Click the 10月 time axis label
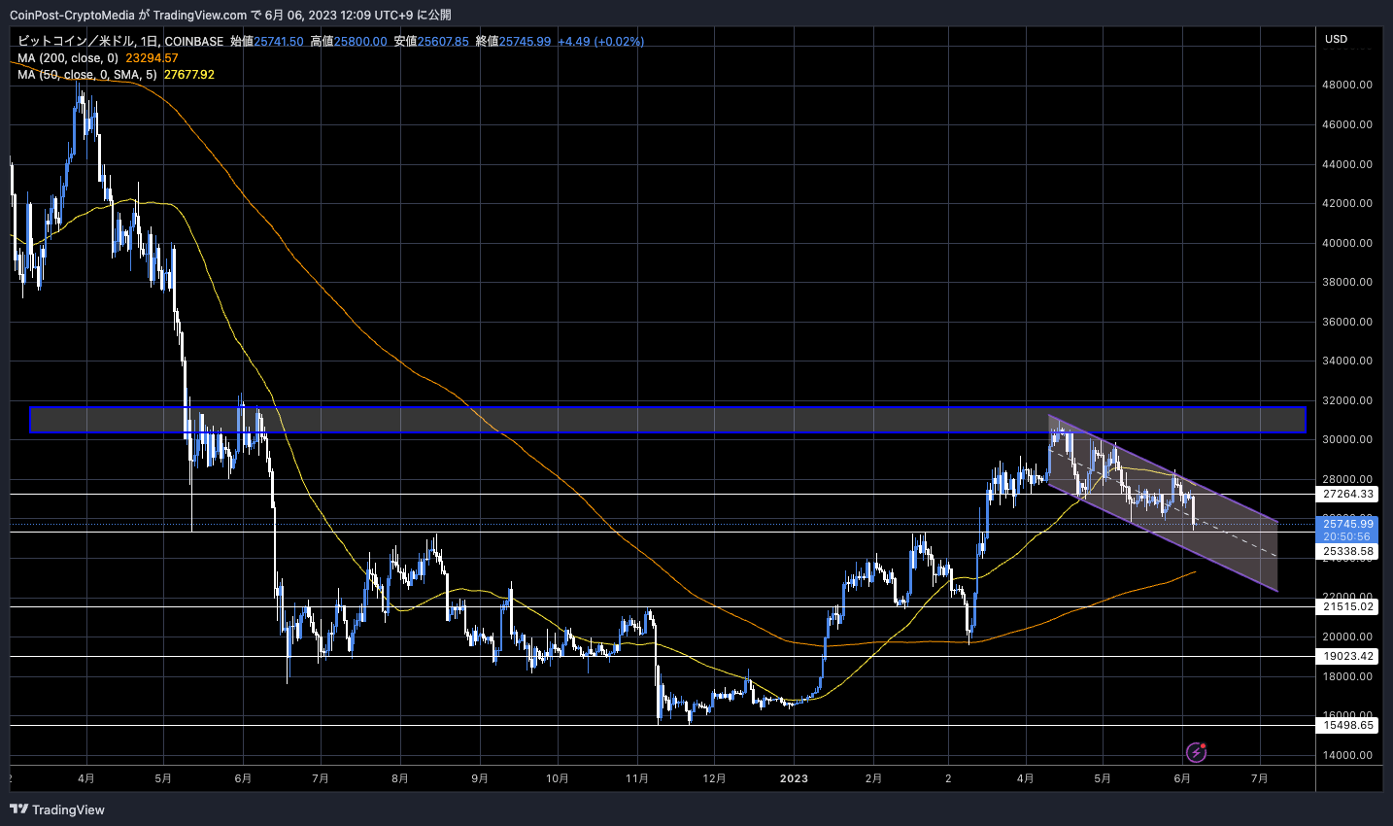The image size is (1393, 826). [x=557, y=778]
